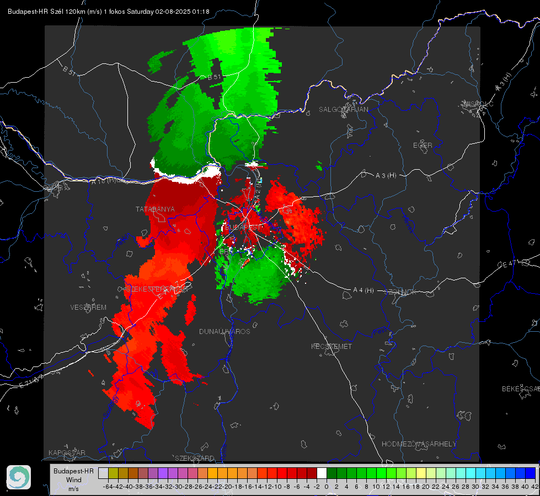This screenshot has height=496, width=540.
Task: Click the VESZPRÉM city label
Action: (88, 308)
